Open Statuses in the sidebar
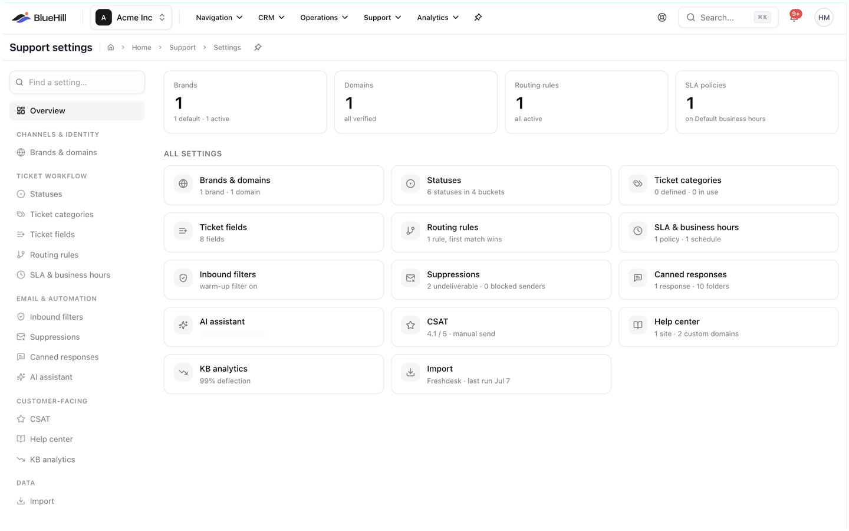Viewport: 849px width, 531px height. click(77, 194)
